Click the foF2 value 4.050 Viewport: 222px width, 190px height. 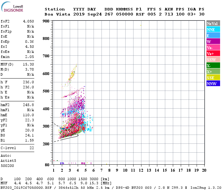29,21
